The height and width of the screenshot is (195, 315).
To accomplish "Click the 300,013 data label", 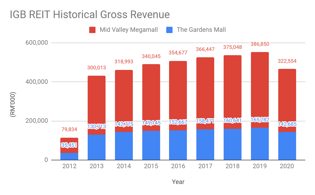I will 97,68.
